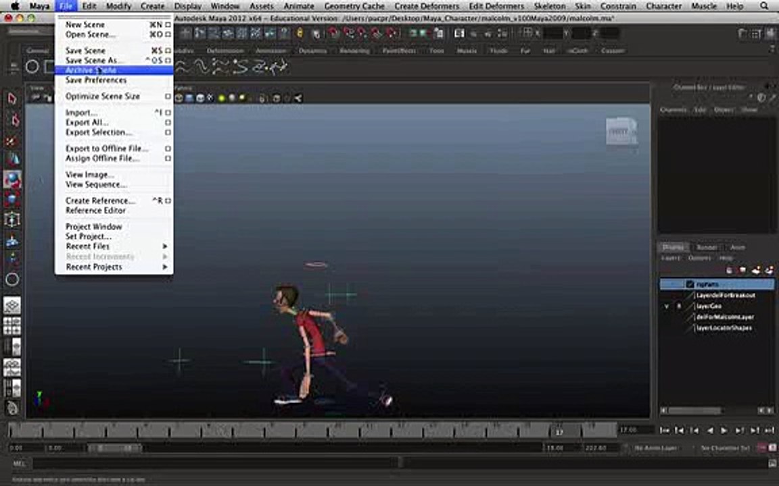This screenshot has height=486, width=779.
Task: Choose the Soft Modification tool
Action: 12,241
